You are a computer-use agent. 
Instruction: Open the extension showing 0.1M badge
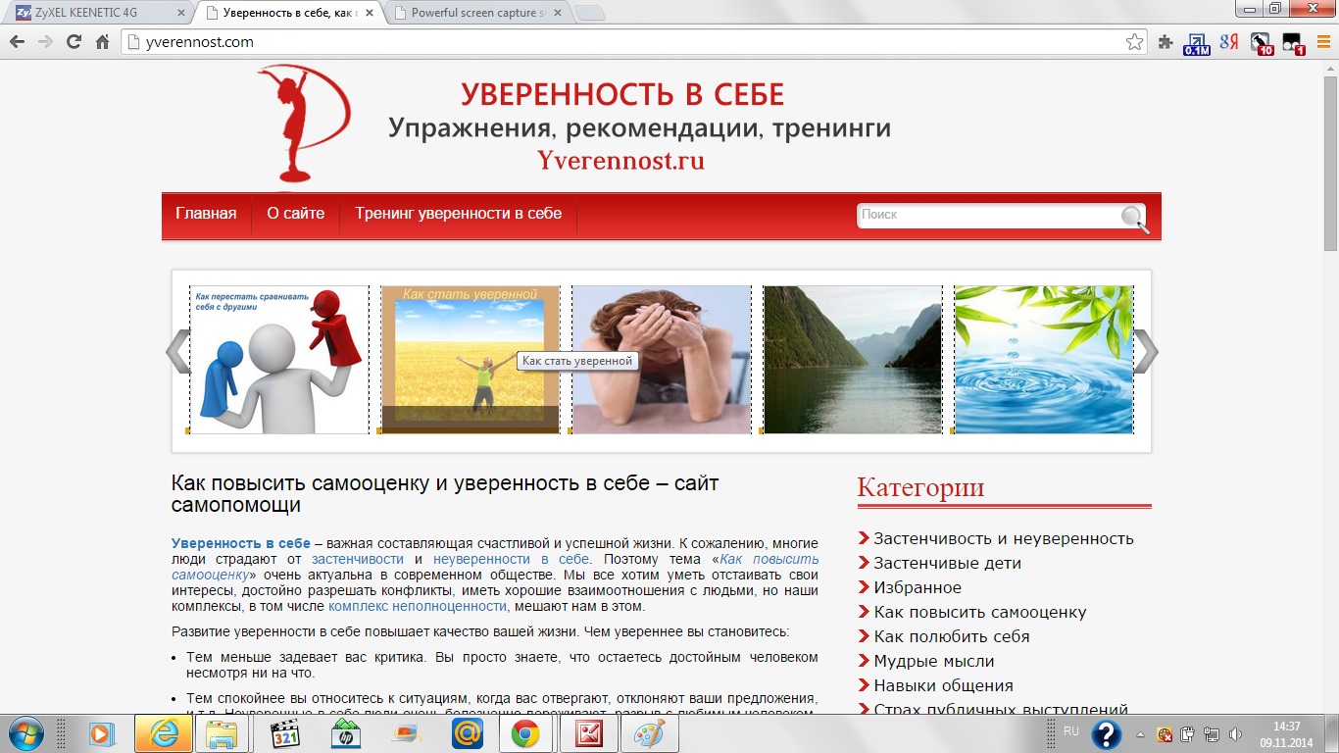1197,43
